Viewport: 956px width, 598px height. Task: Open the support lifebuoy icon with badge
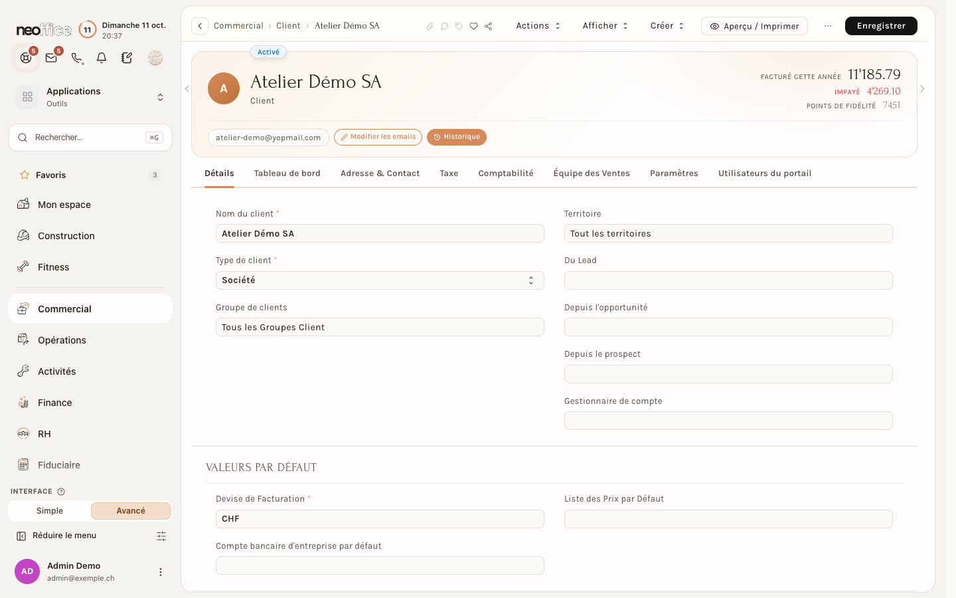pos(26,58)
